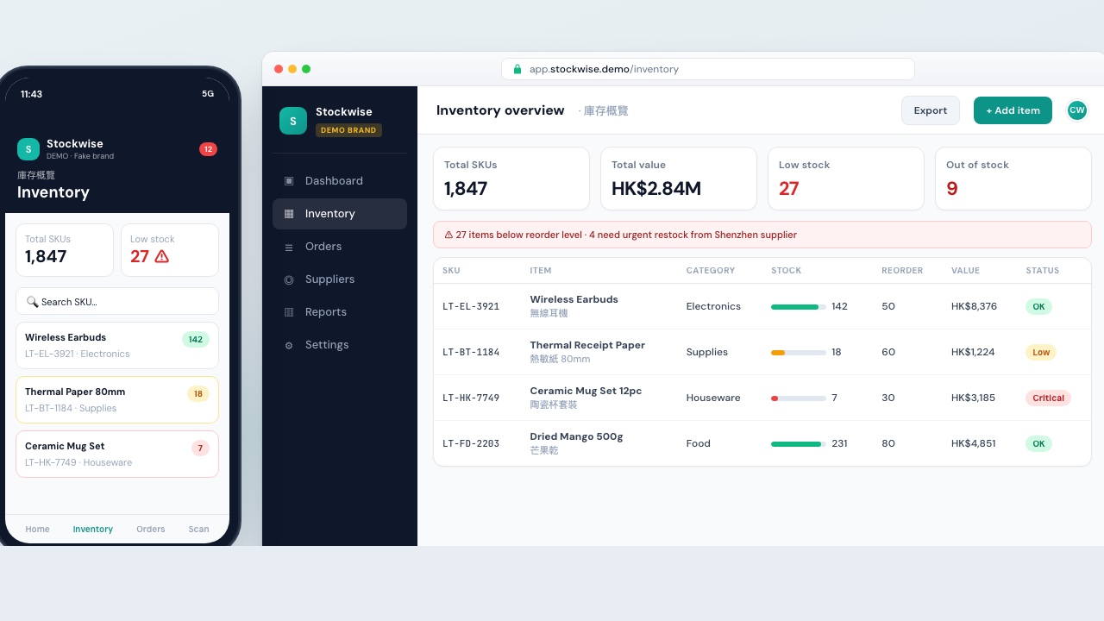Open Thermal Paper 80mm card on phone

[x=117, y=399]
